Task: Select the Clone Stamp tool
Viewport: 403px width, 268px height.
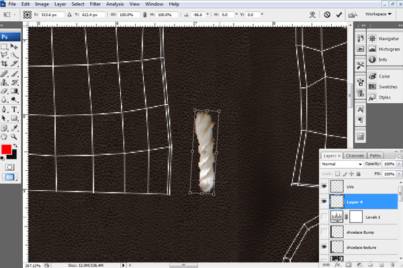Action: click(x=5, y=82)
